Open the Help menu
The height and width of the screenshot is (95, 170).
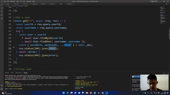33,1
